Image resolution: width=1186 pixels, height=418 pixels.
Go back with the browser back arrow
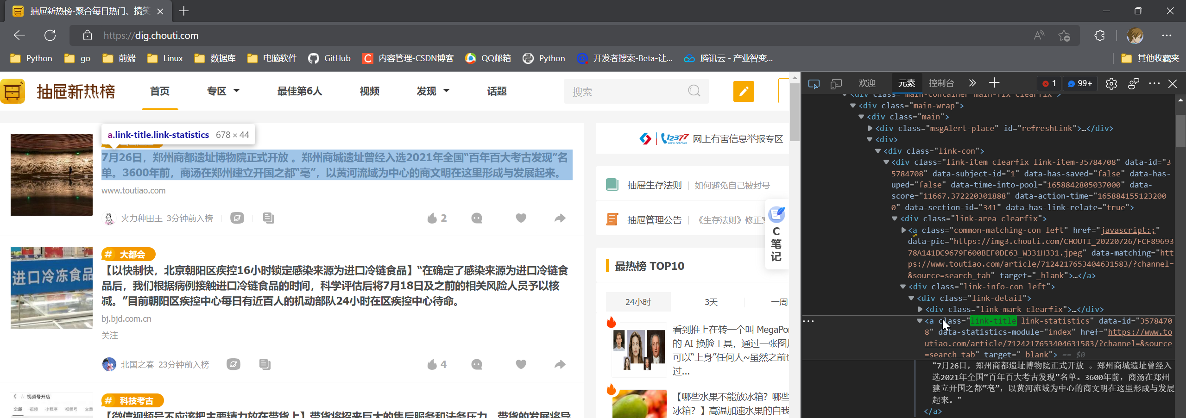tap(19, 35)
